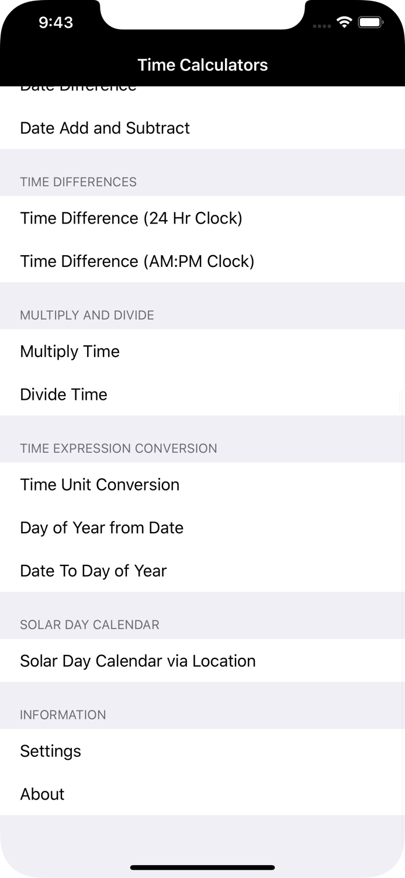
Task: View the About screen
Action: [42, 794]
